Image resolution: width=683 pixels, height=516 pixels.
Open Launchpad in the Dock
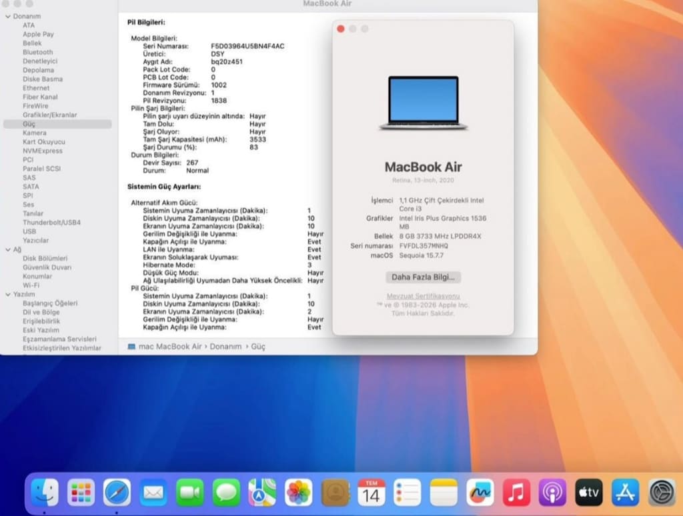[81, 493]
